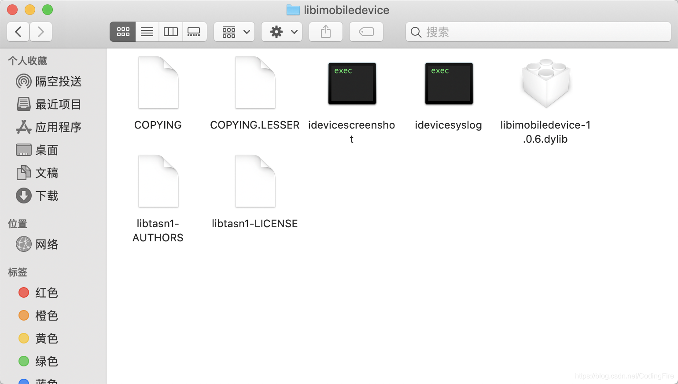Screen dimensions: 678x384
Task: Switch to list view
Action: pos(147,32)
